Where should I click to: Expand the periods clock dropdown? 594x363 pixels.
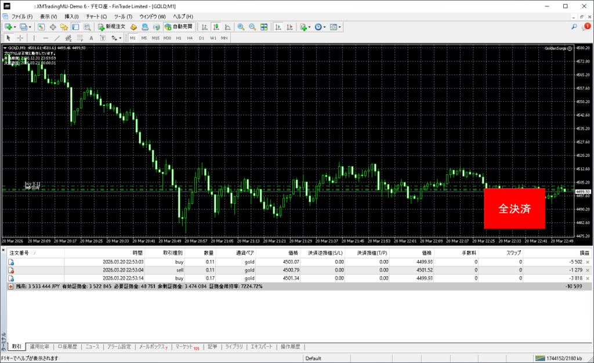click(x=325, y=27)
